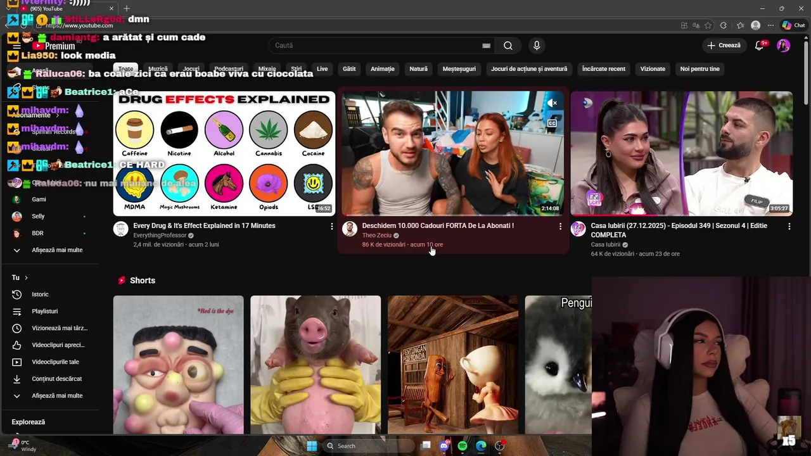Select the Live filter chip
The width and height of the screenshot is (811, 456).
click(322, 68)
